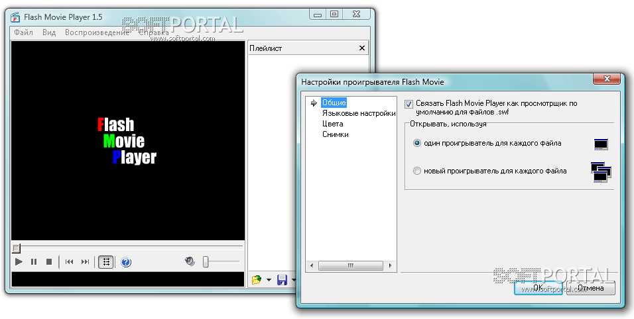Jump to the previous track

pyautogui.click(x=70, y=261)
